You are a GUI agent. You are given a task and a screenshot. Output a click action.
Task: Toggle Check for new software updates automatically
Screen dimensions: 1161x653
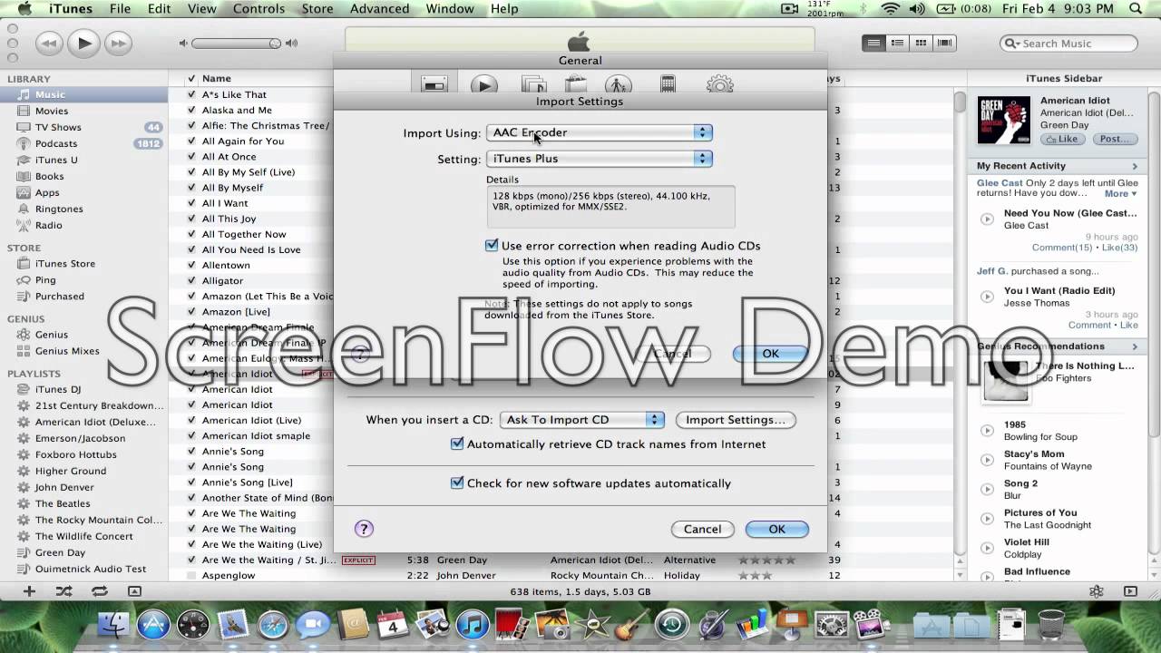[457, 483]
